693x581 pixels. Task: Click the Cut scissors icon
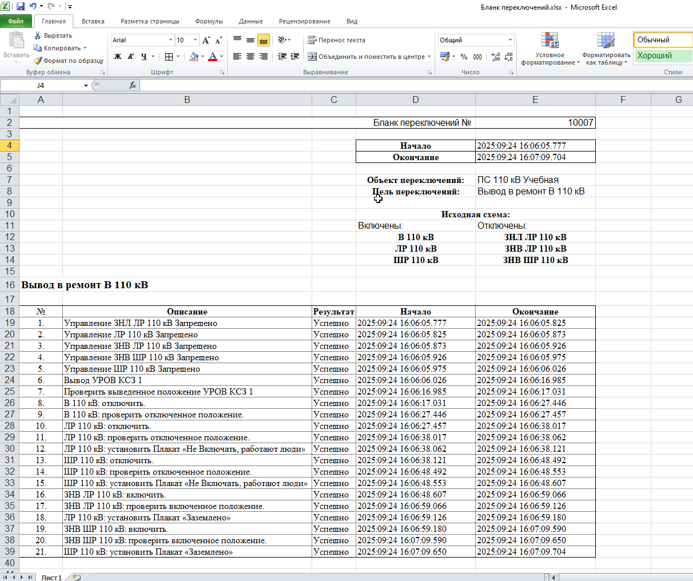38,35
